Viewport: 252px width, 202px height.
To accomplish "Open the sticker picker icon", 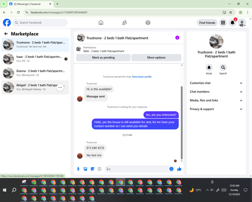I will (x=92, y=169).
